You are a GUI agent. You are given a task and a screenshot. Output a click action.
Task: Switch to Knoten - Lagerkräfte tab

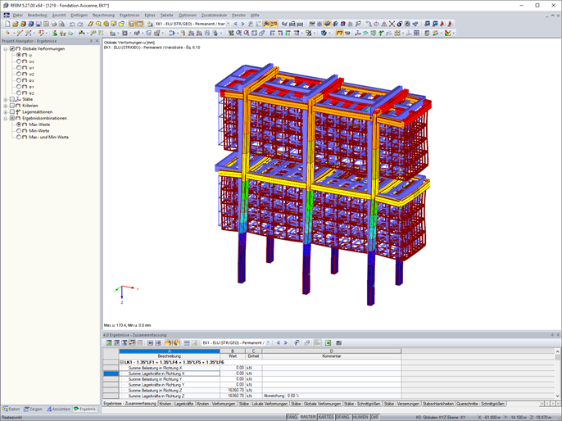(x=176, y=404)
